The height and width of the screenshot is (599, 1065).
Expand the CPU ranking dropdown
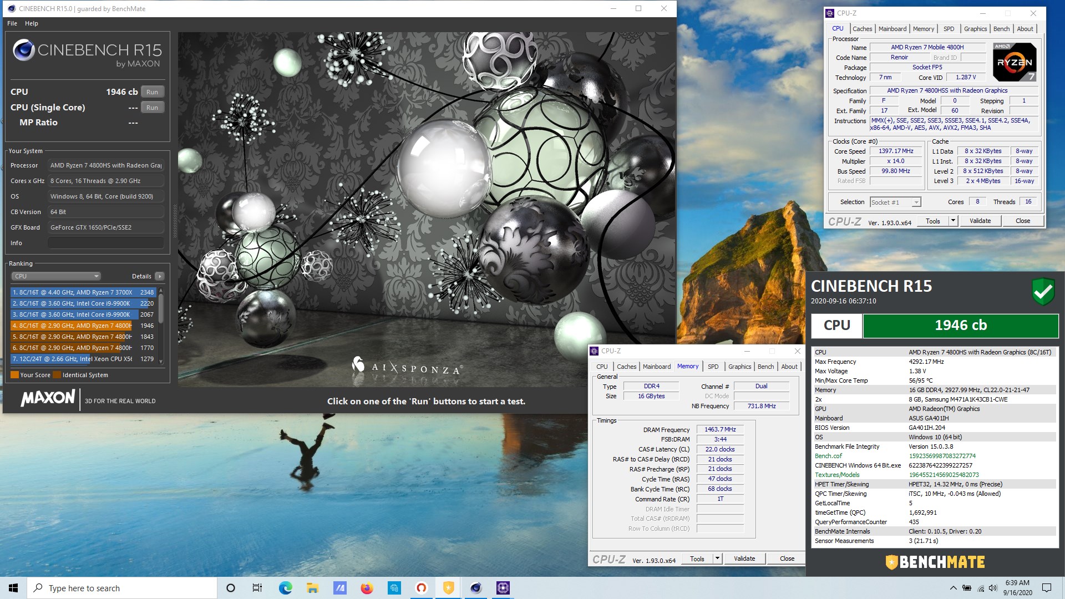[55, 276]
